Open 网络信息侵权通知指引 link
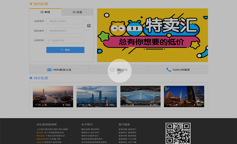 point(92,139)
